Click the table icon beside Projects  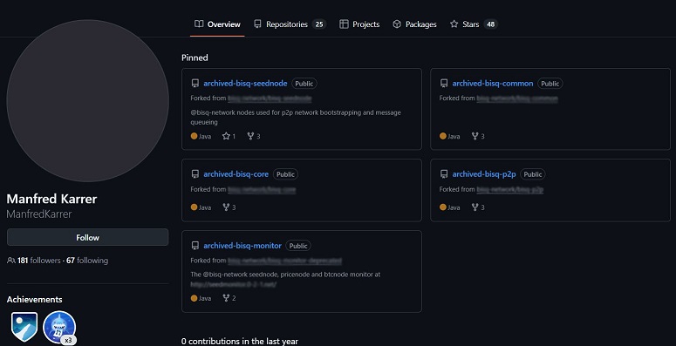344,24
